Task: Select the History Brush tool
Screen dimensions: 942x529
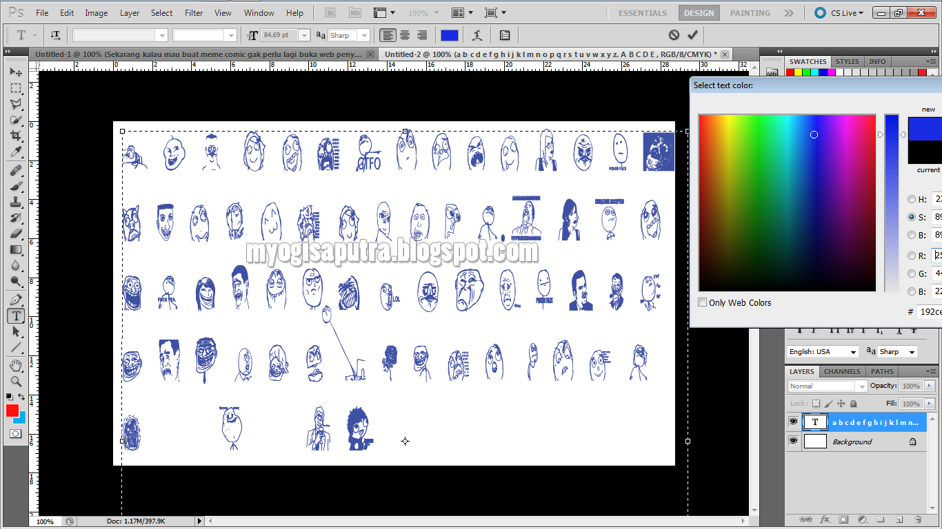Action: [x=15, y=218]
